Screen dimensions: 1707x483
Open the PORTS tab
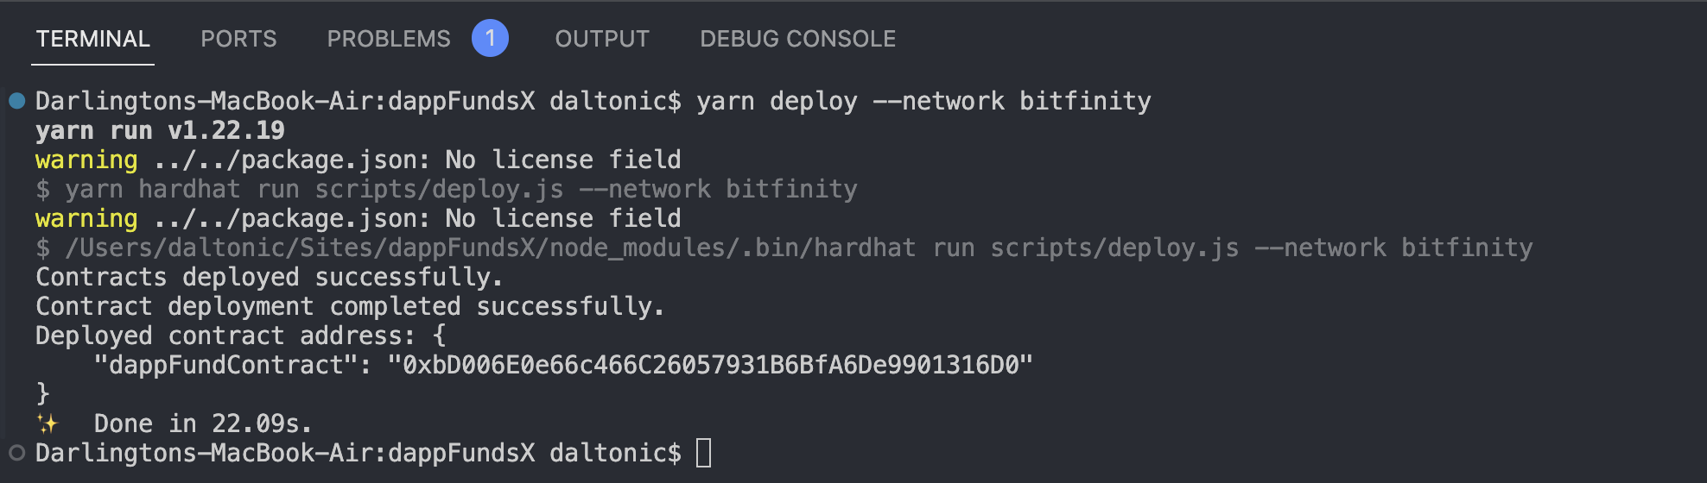click(238, 39)
